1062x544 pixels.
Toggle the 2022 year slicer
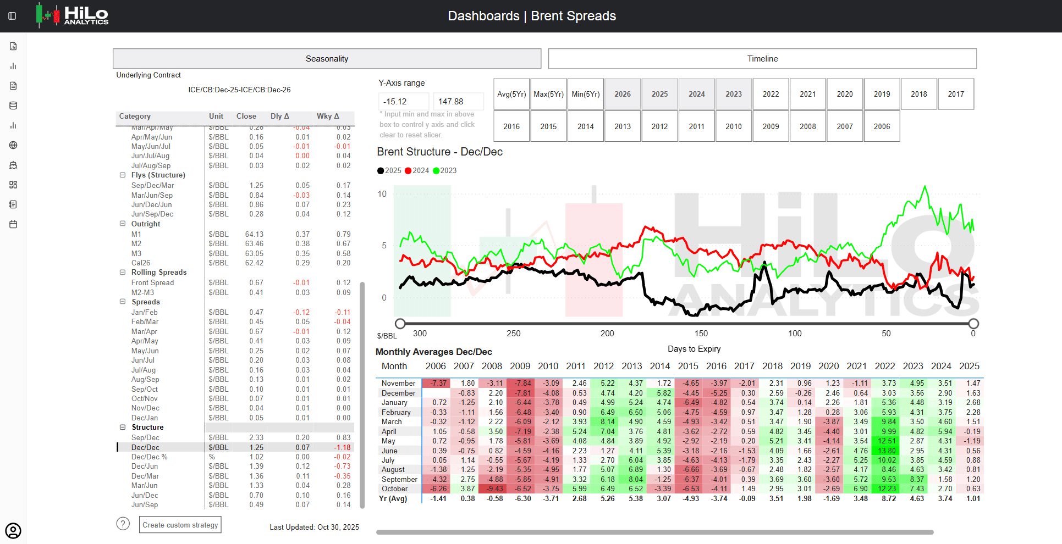pyautogui.click(x=771, y=94)
